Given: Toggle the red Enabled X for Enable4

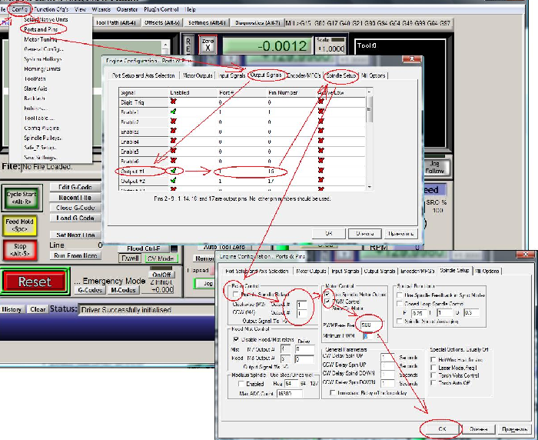Looking at the screenshot, I should pyautogui.click(x=173, y=141).
